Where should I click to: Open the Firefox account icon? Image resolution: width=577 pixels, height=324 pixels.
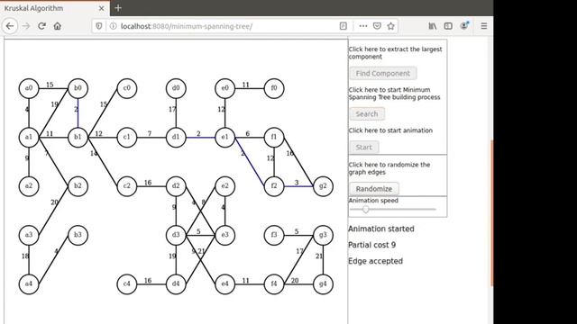pos(464,26)
